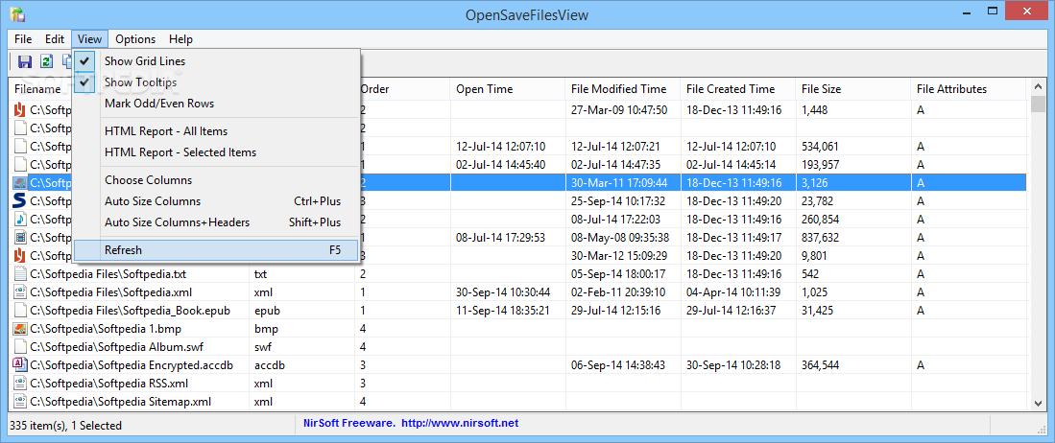Click the file size value 364,544
Viewport: 1055px width, 443px height.
(820, 365)
